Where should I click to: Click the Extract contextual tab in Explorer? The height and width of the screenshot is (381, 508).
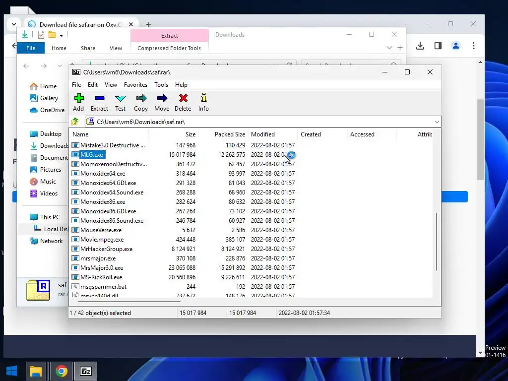pos(170,36)
